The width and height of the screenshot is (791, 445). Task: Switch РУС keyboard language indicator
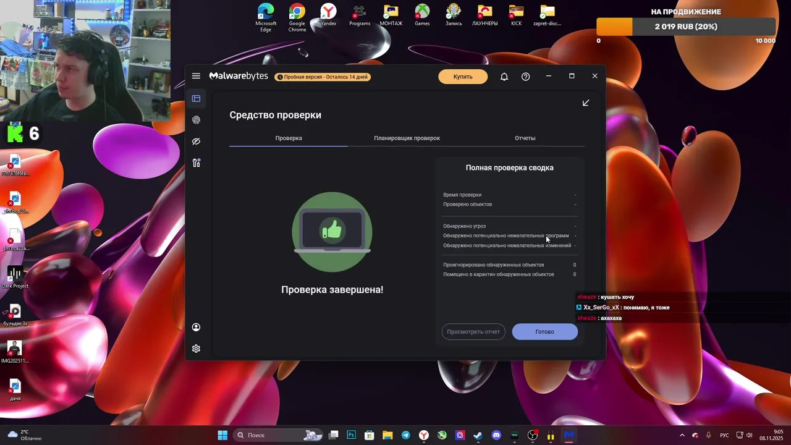(724, 435)
